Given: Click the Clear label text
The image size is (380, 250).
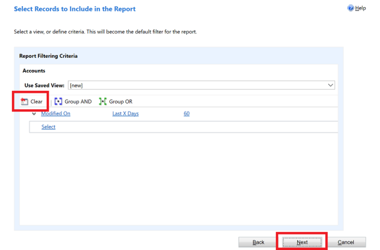Looking at the screenshot, I should coord(36,102).
